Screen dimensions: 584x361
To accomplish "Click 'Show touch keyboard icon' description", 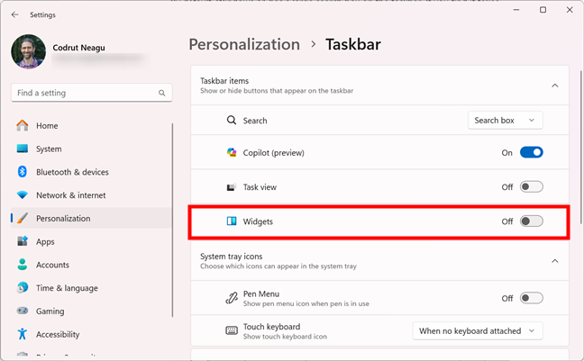I will click(285, 337).
